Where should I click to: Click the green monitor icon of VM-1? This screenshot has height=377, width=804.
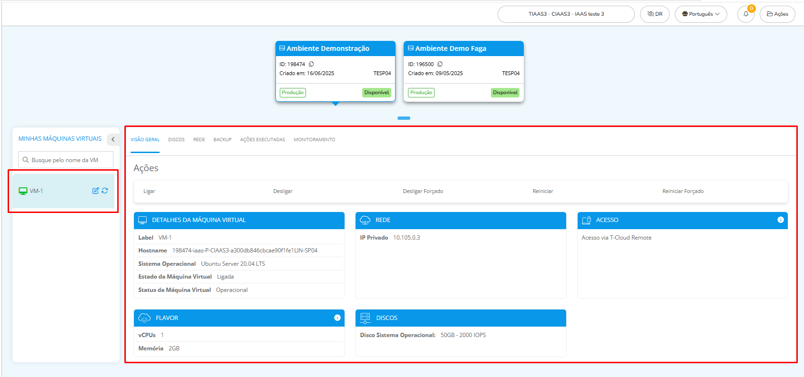(23, 191)
